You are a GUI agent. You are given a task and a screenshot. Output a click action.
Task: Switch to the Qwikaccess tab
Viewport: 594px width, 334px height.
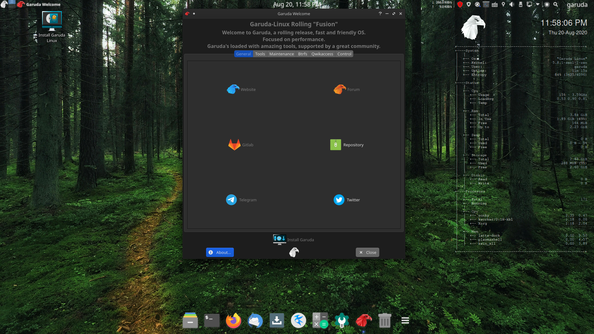pyautogui.click(x=322, y=54)
